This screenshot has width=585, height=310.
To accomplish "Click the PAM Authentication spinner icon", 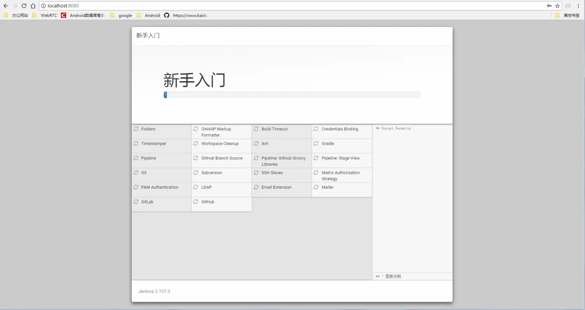I will tap(136, 187).
